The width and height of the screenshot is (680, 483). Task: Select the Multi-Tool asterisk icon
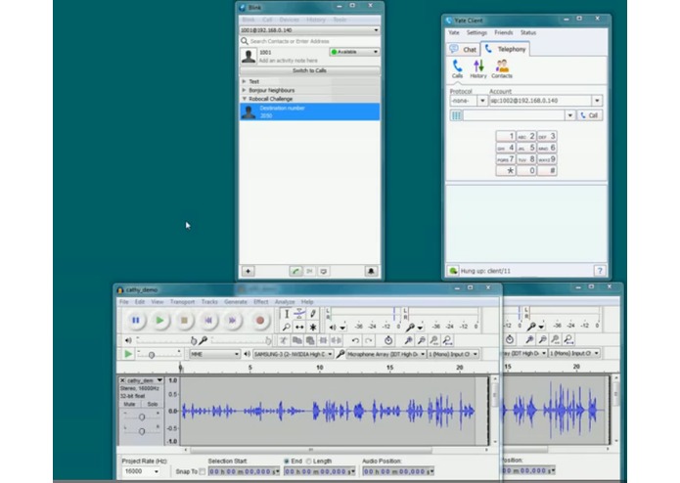313,328
